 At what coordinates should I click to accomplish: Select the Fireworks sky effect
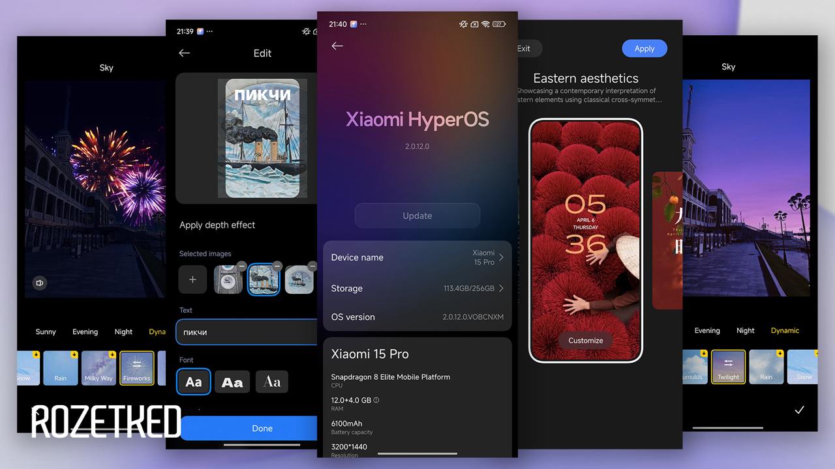137,368
